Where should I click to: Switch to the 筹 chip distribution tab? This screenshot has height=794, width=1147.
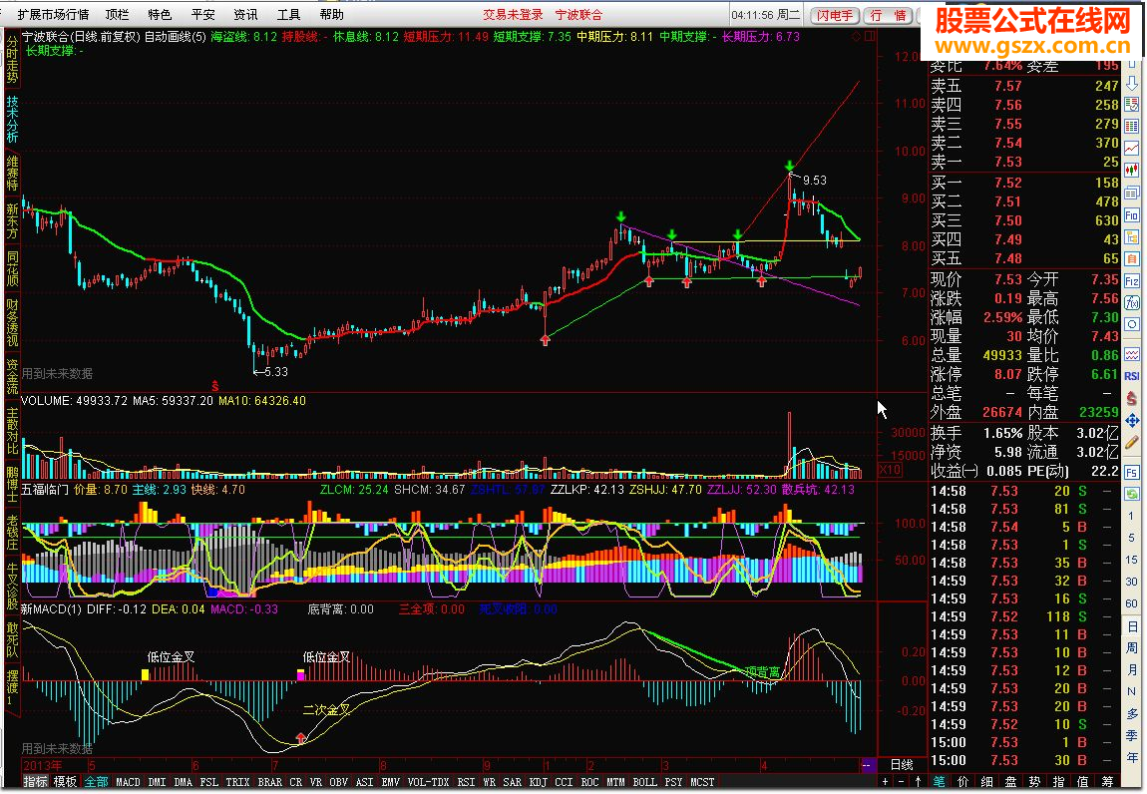[1107, 782]
